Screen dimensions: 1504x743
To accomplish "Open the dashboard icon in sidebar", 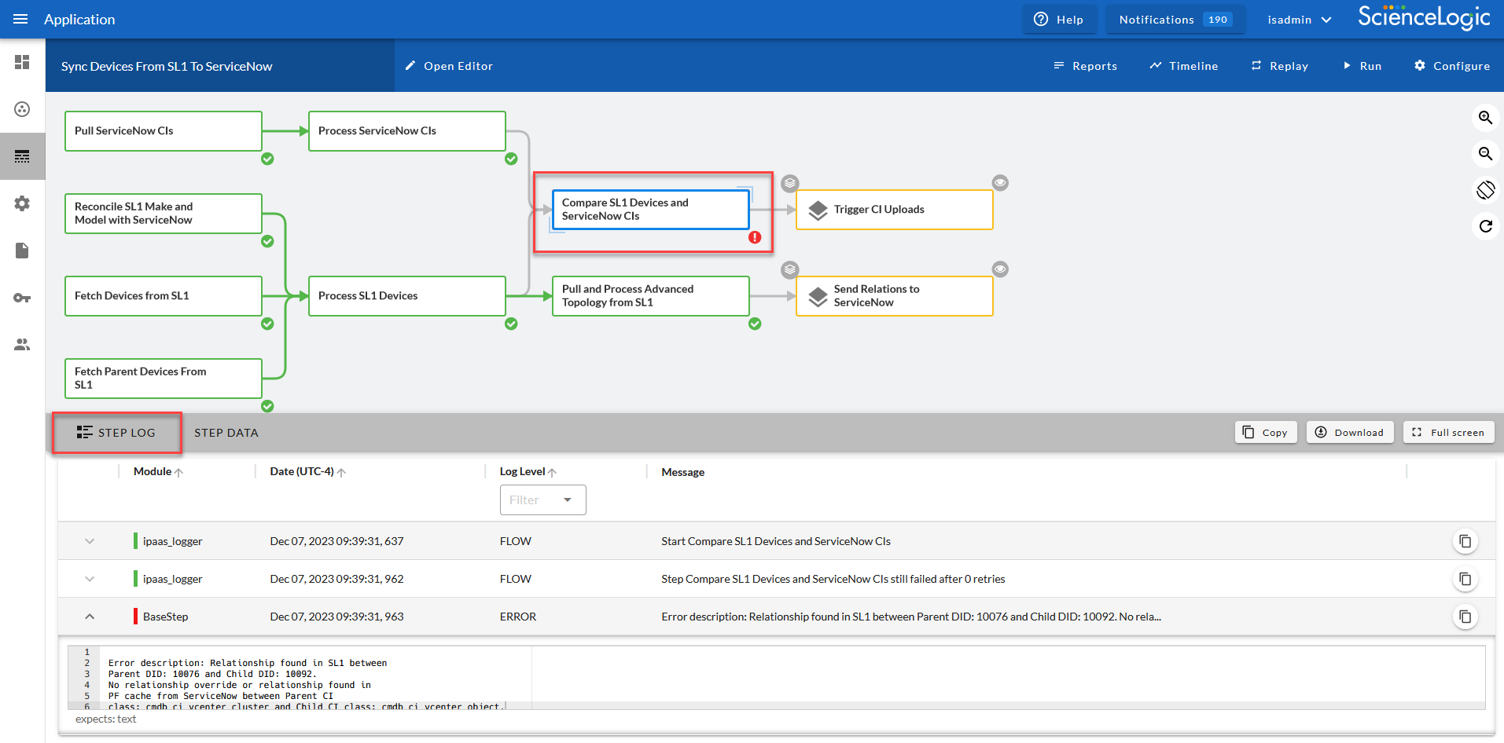I will tap(22, 62).
